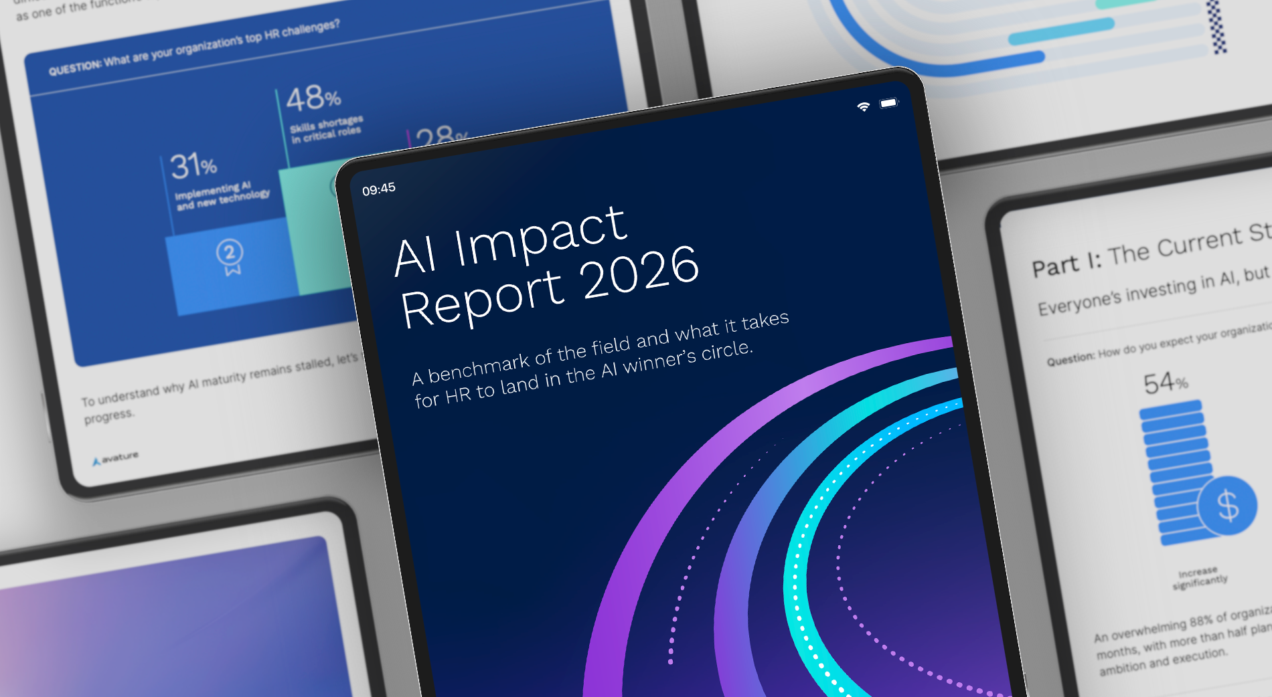Click the number 2 medal ribbon icon

(x=230, y=256)
